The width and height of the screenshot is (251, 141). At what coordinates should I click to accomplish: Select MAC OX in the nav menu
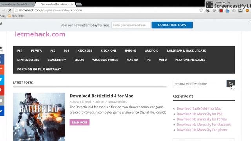pyautogui.click(x=133, y=60)
